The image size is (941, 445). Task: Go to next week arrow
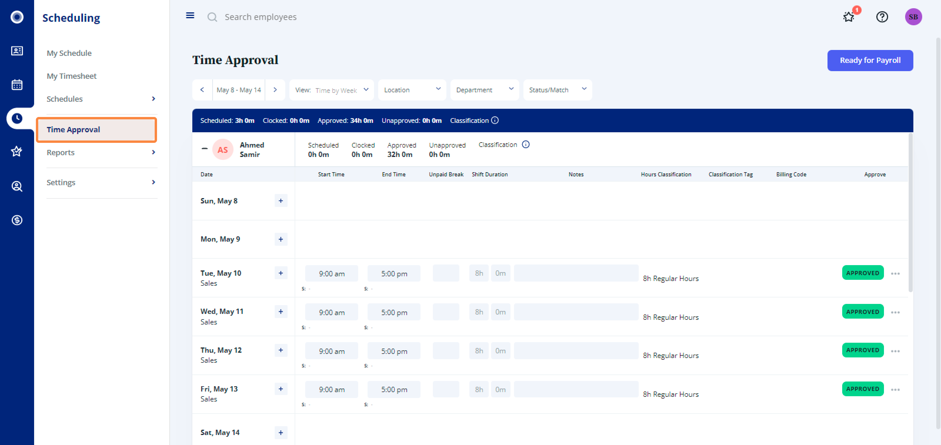pos(275,90)
